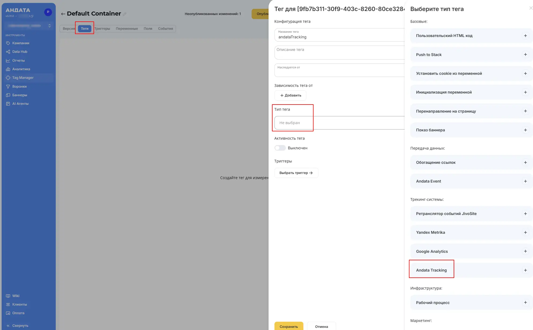Viewport: 533px width, 330px height.
Task: Add Рабочий процесс with plus
Action: [525, 303]
